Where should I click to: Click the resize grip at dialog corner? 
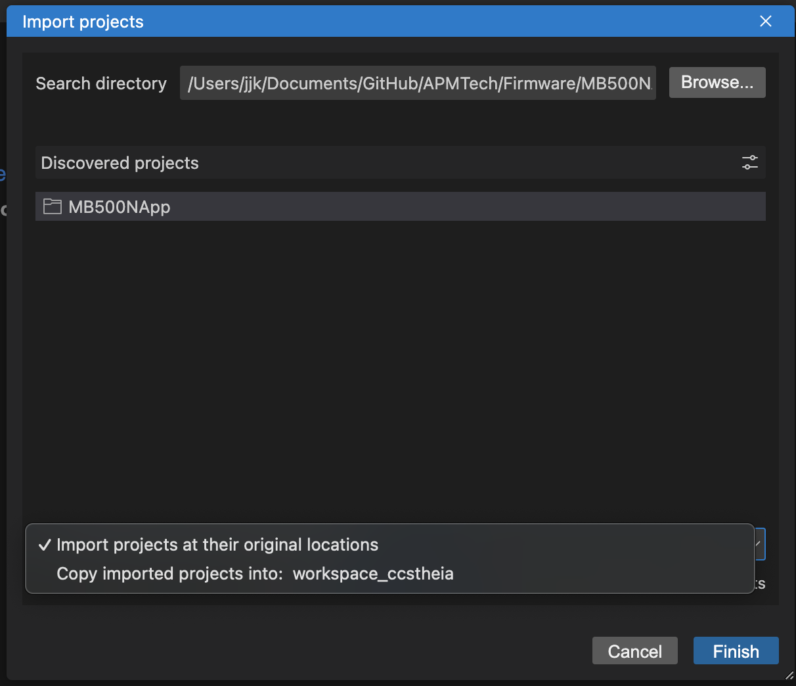(x=789, y=676)
